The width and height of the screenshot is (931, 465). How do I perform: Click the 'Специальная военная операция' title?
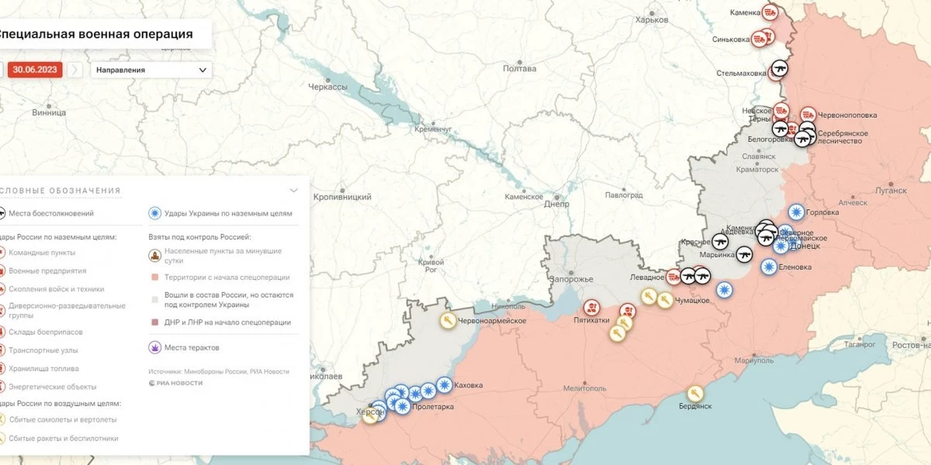pyautogui.click(x=95, y=34)
